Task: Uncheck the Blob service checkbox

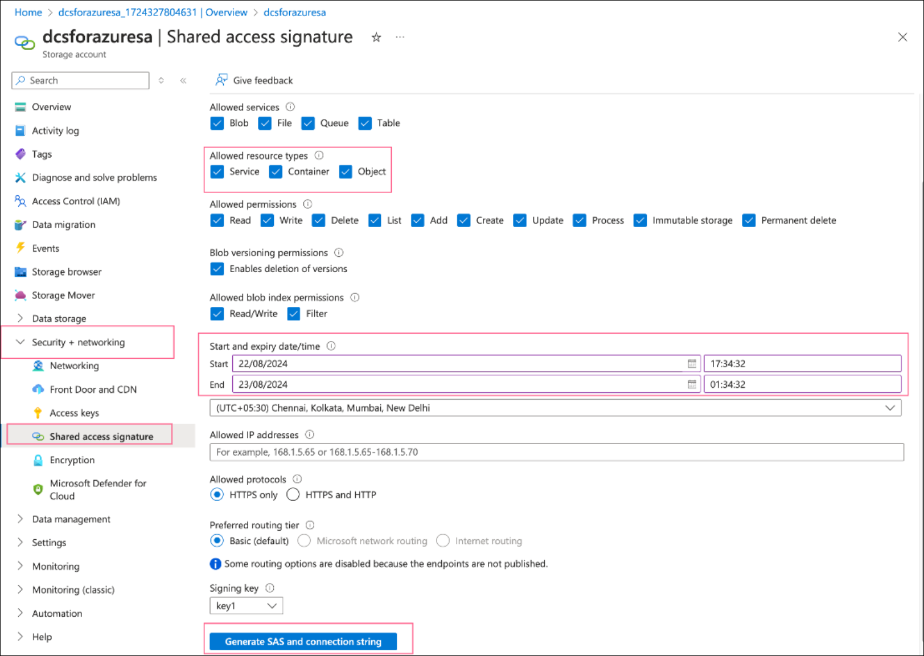Action: [x=217, y=124]
